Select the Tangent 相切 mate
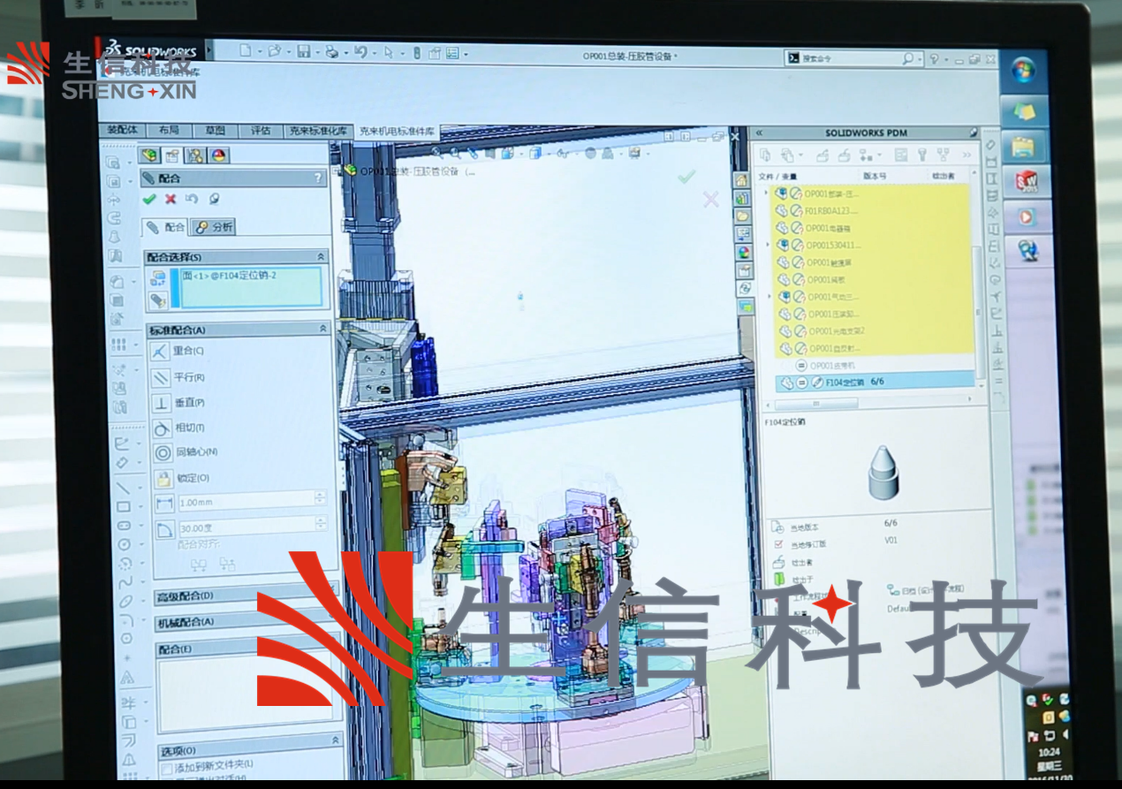This screenshot has height=789, width=1122. pos(162,429)
